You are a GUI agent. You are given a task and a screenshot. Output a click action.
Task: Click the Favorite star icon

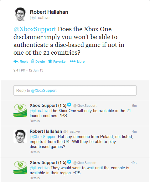coord(50,61)
